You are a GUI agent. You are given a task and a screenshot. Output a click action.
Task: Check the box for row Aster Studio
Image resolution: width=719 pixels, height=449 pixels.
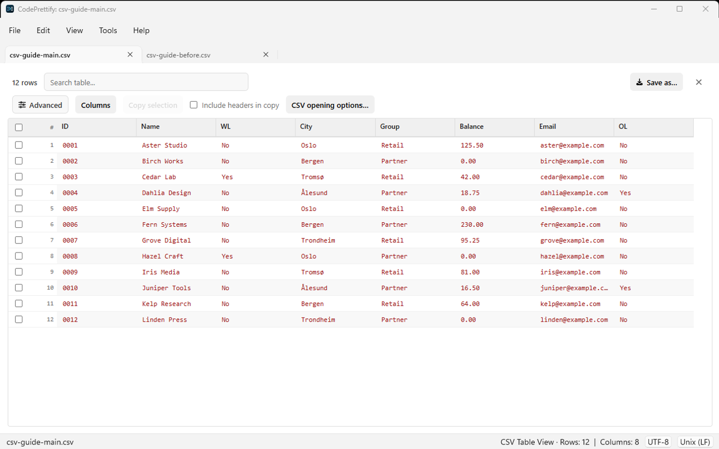tap(19, 145)
